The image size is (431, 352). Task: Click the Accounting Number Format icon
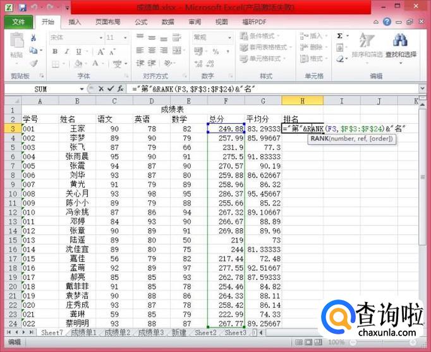point(198,51)
